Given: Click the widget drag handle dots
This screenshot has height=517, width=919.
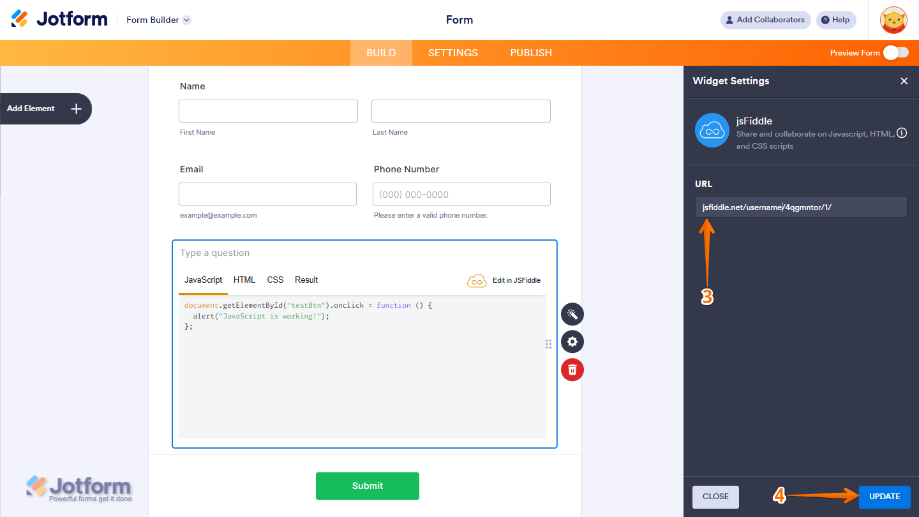Looking at the screenshot, I should pos(548,344).
